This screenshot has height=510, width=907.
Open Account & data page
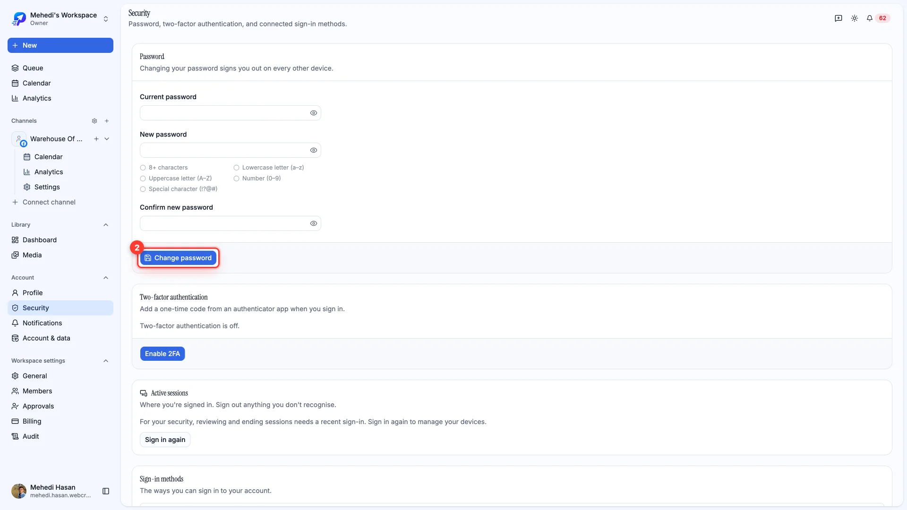click(60, 338)
